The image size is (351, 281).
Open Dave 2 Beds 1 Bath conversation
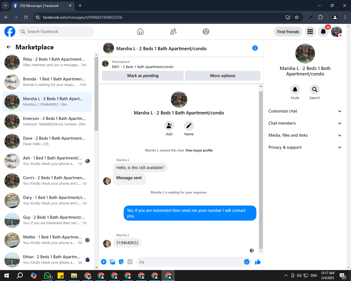[x=47, y=141]
